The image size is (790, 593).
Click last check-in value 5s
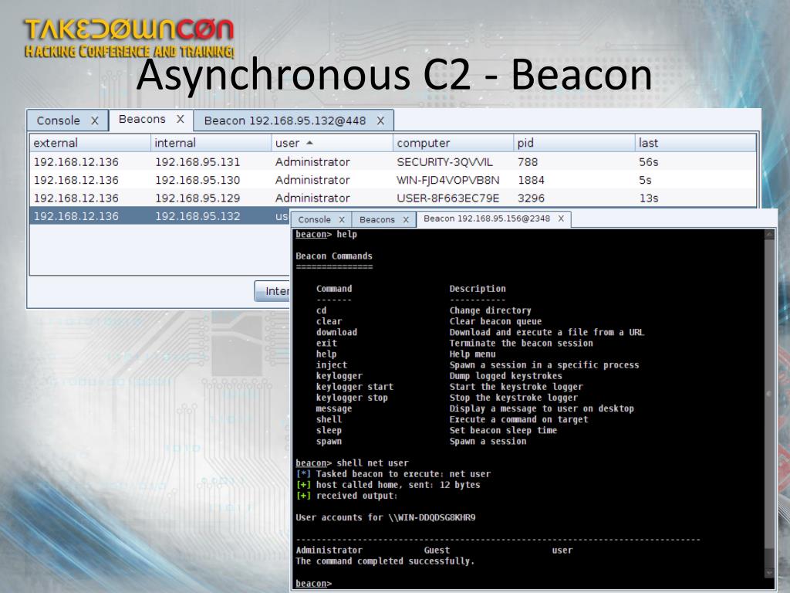[x=645, y=180]
